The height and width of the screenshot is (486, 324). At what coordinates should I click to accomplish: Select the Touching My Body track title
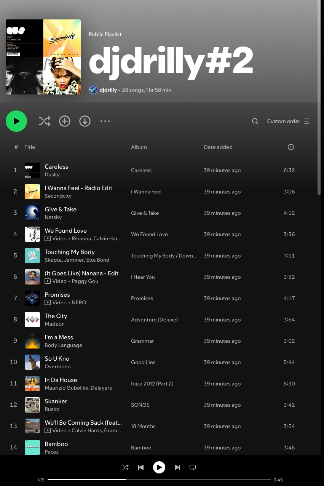point(70,252)
